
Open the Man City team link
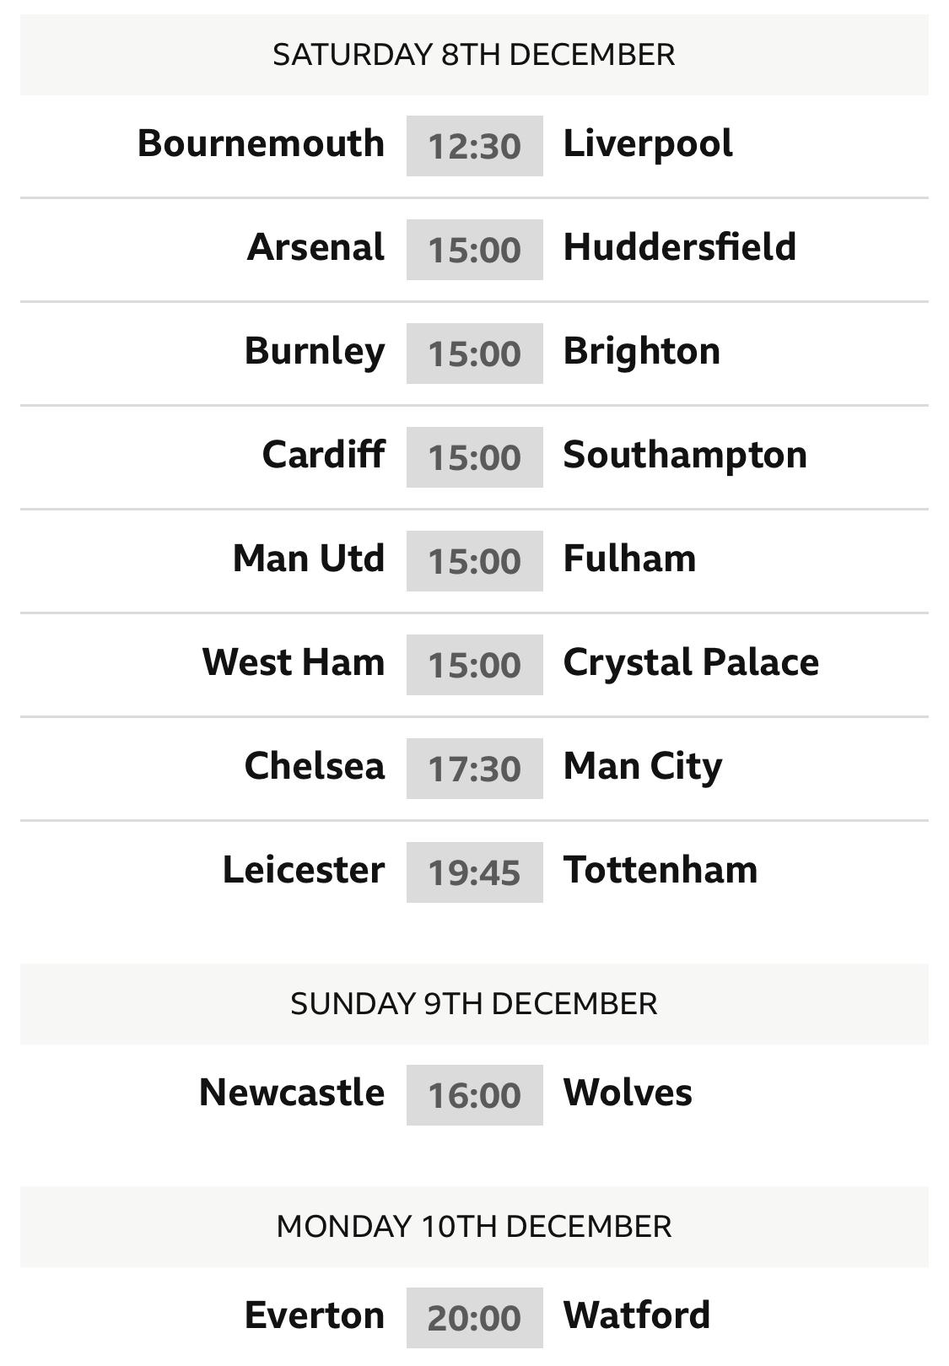(x=643, y=766)
